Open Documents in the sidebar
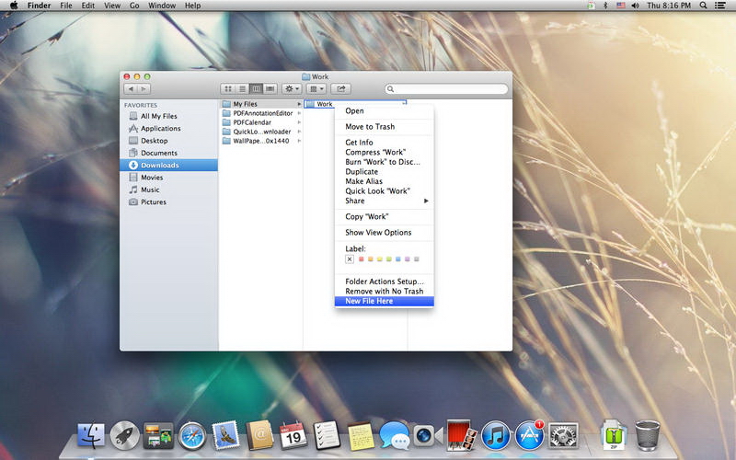The height and width of the screenshot is (460, 736). 159,153
